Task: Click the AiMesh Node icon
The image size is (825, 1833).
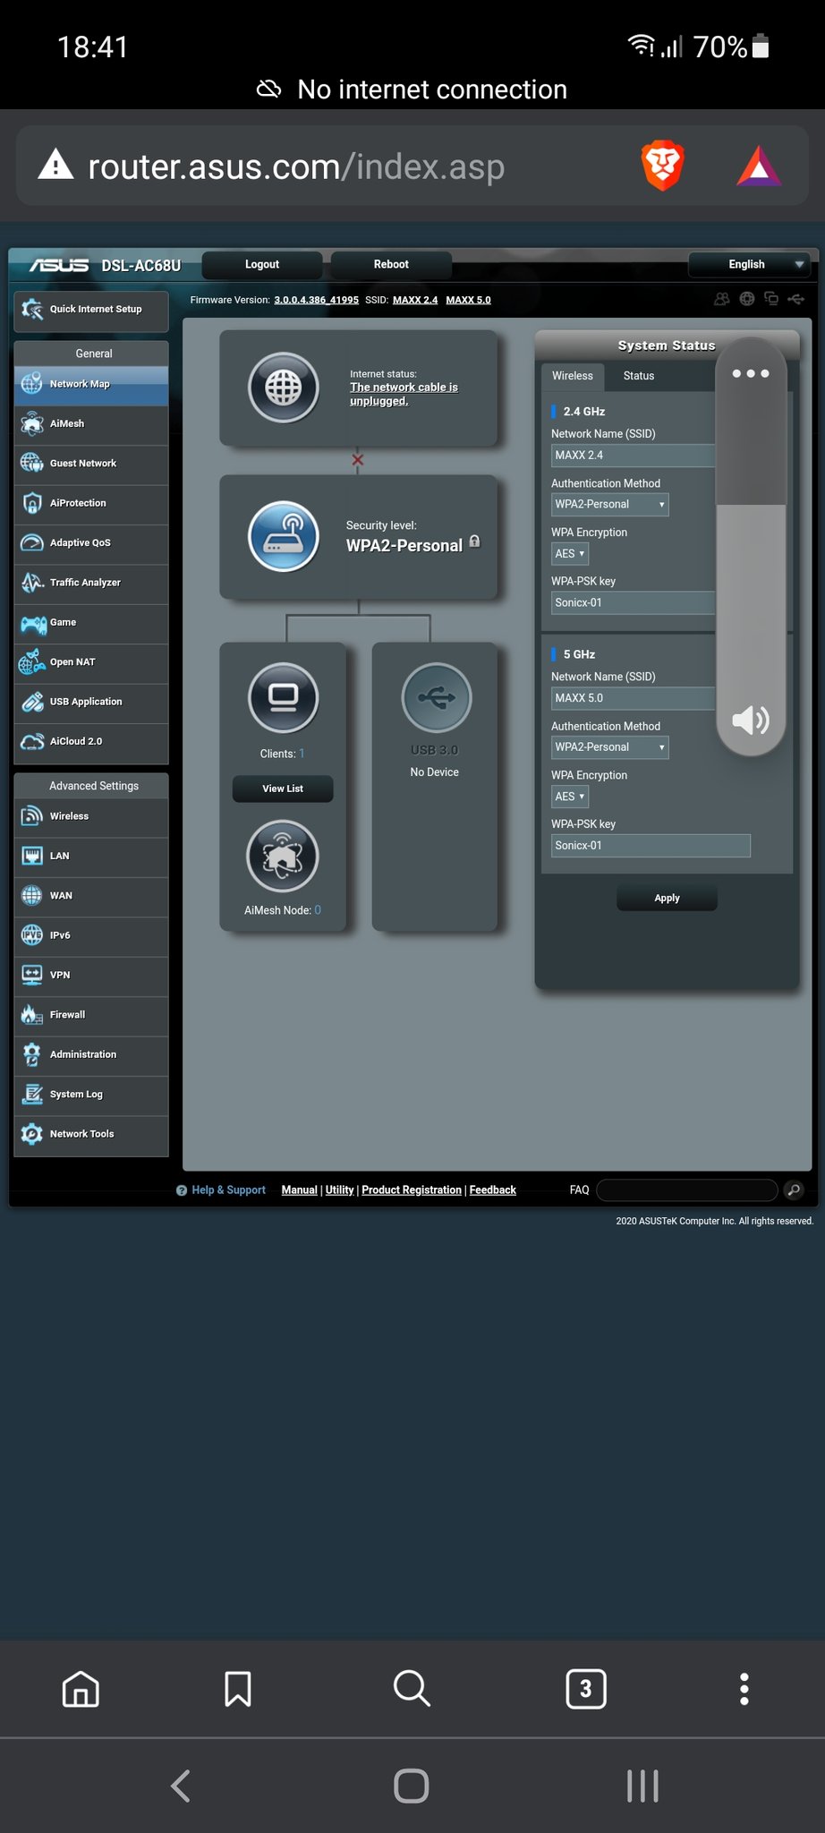Action: tap(283, 857)
